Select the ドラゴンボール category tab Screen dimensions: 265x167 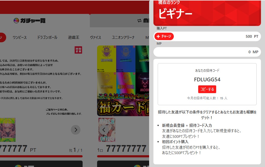point(47,37)
